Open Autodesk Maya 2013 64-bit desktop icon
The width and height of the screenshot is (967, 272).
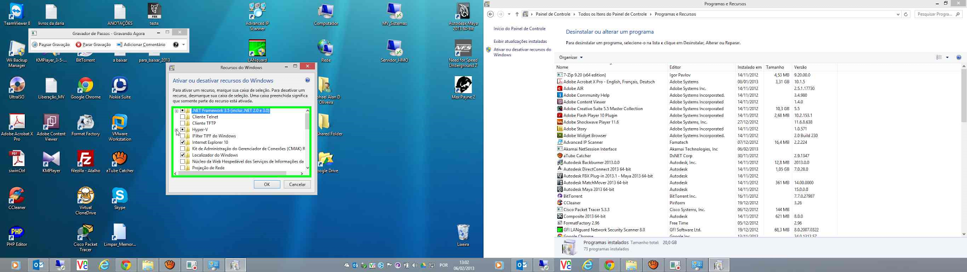463,16
